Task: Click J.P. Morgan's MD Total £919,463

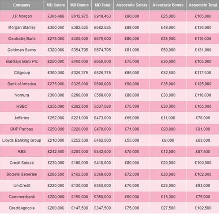Action: [x=102, y=16]
